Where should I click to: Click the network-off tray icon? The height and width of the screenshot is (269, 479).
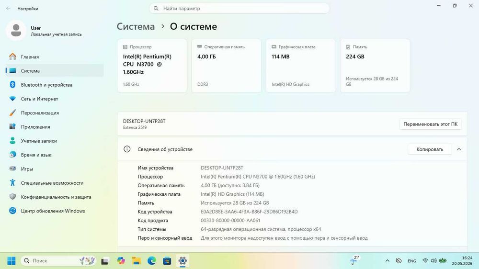(x=399, y=261)
